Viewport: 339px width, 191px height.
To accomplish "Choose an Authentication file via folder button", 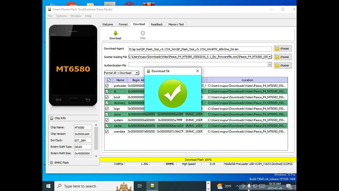I will 283,65.
